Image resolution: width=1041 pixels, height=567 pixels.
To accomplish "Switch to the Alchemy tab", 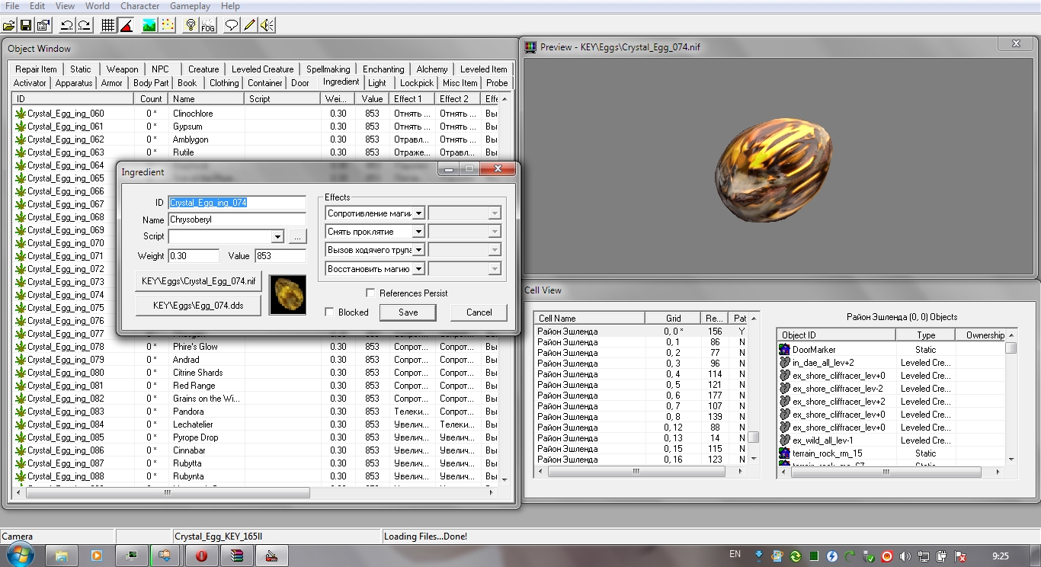I will pos(432,69).
